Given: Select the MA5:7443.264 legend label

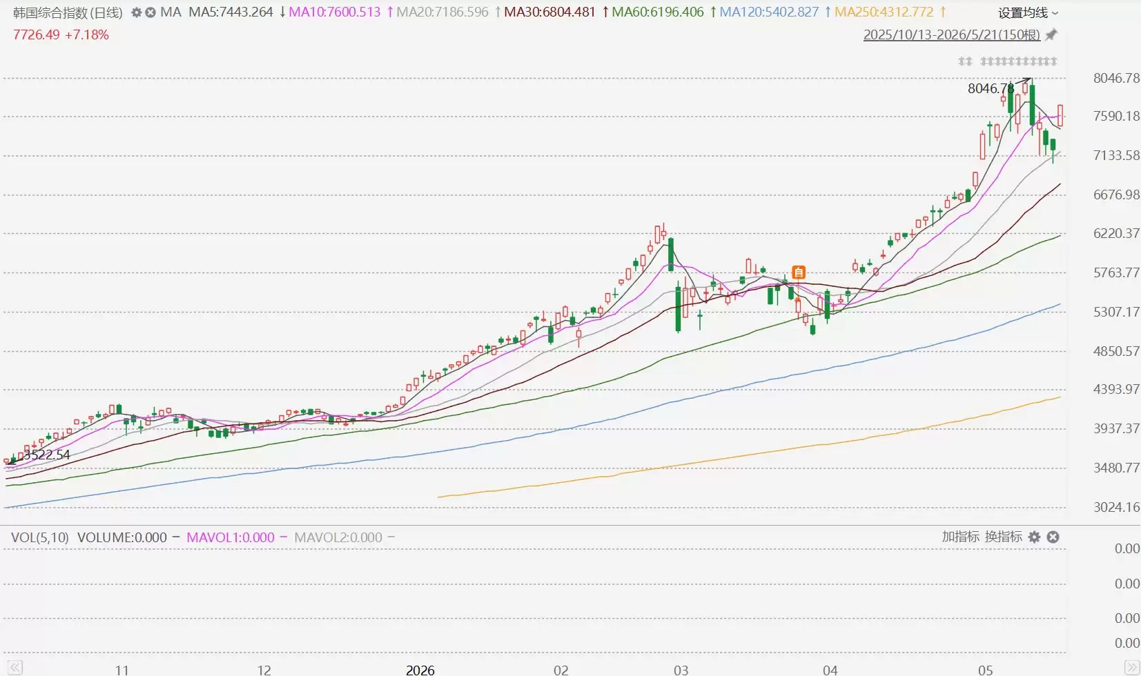Looking at the screenshot, I should pyautogui.click(x=231, y=12).
